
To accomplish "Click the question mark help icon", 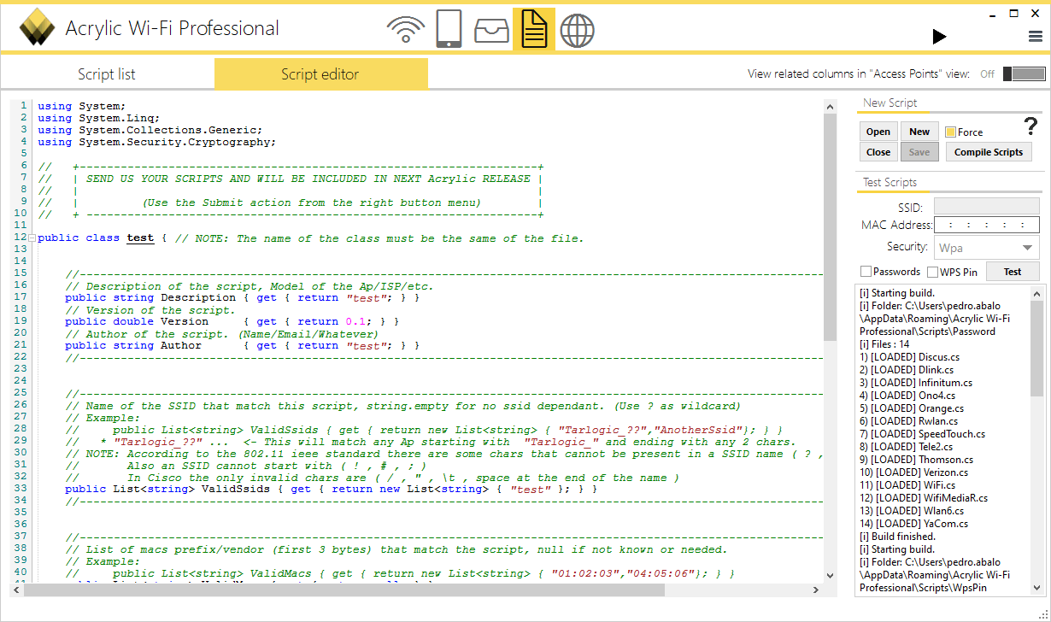I will point(1030,126).
